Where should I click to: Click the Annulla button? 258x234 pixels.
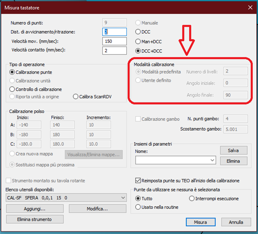point(236,222)
